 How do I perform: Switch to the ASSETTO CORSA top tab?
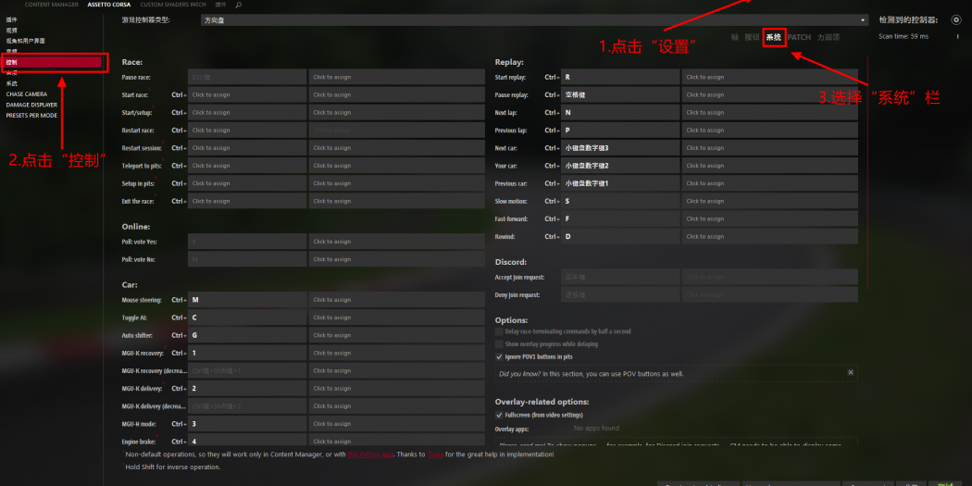111,5
